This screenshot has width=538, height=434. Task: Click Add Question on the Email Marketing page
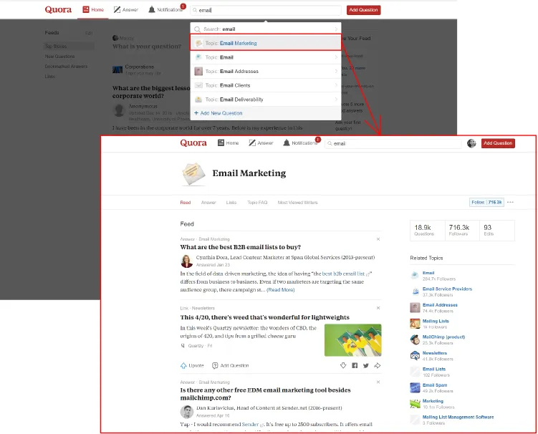point(498,143)
